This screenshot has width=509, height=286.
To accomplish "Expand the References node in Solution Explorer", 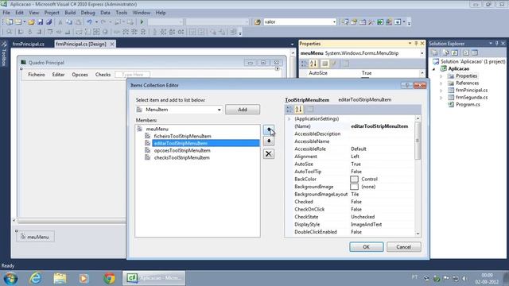I will [x=441, y=83].
